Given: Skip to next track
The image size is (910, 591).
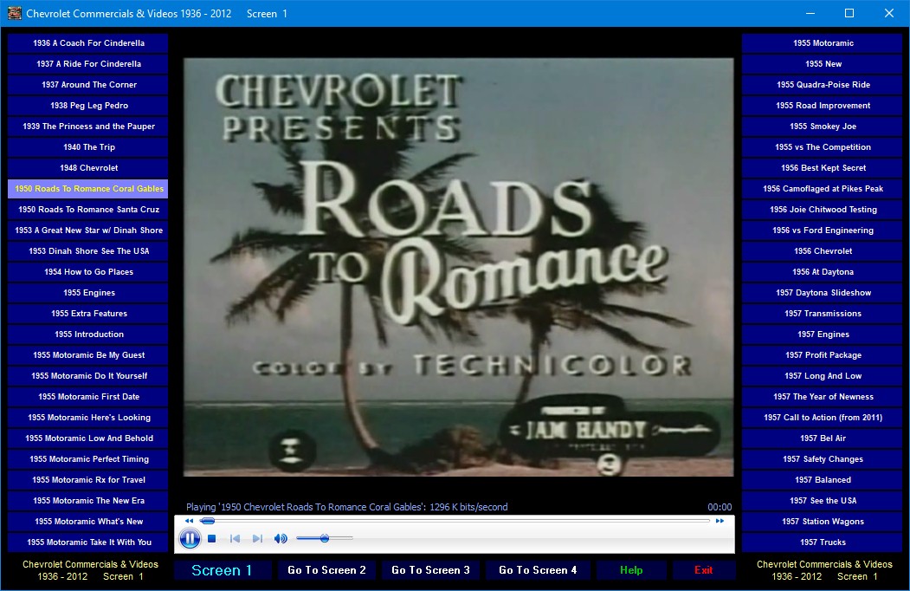Looking at the screenshot, I should click(257, 539).
